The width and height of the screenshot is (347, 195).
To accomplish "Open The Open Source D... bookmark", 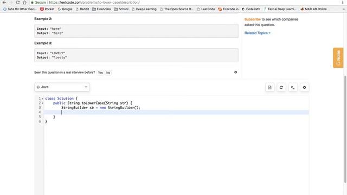I will [177, 9].
